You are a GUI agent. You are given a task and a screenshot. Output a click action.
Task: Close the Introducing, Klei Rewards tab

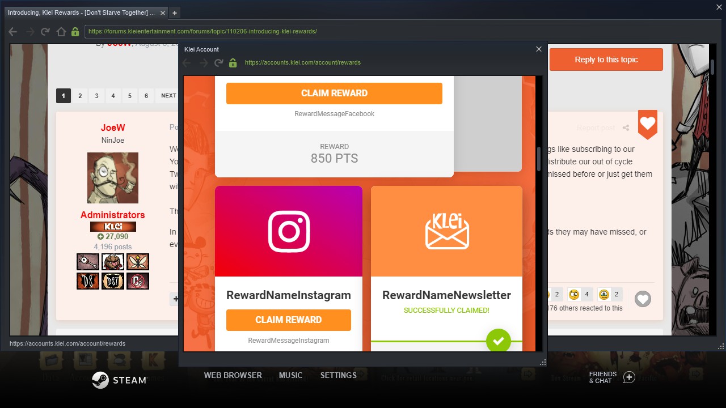[162, 12]
